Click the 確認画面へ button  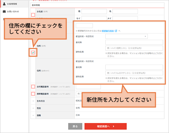click(x=105, y=126)
